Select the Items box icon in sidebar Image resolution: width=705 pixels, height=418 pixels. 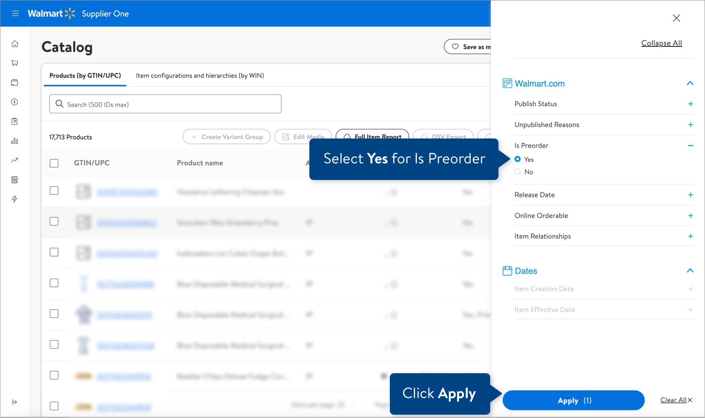[15, 82]
